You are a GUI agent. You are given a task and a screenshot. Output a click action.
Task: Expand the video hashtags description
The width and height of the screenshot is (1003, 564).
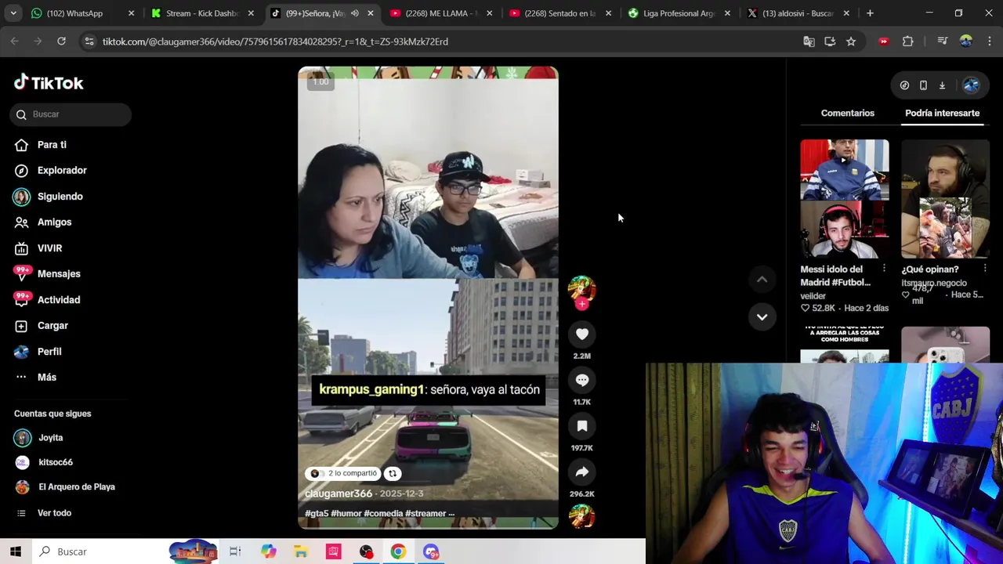[379, 514]
